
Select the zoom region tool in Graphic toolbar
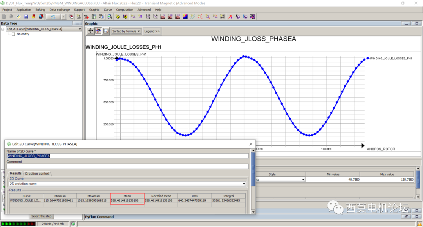(106, 31)
